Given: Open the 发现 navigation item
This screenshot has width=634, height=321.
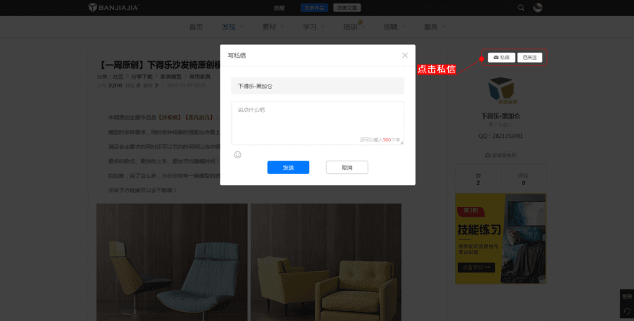Looking at the screenshot, I should click(229, 27).
